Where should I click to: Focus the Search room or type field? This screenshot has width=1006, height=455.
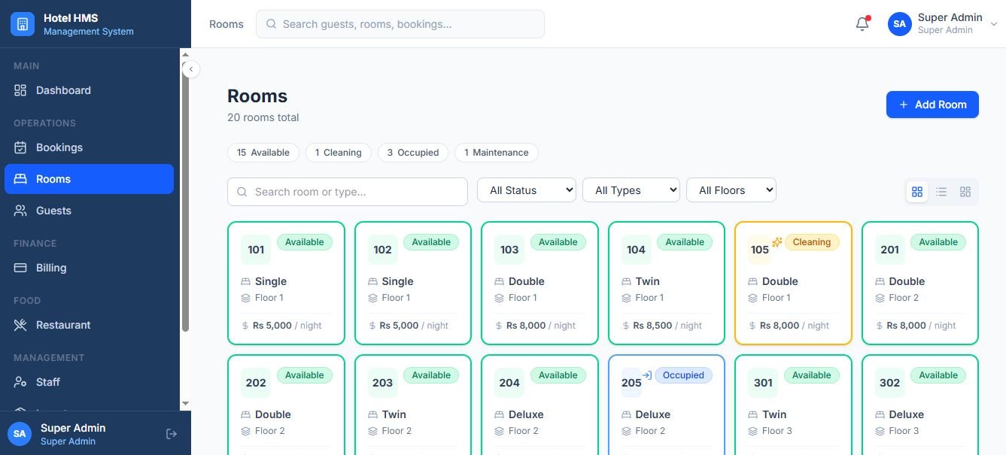click(348, 192)
